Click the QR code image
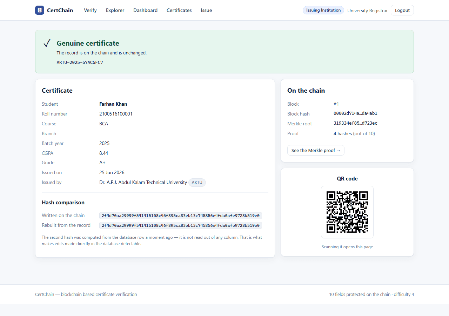The image size is (449, 316). [x=347, y=212]
